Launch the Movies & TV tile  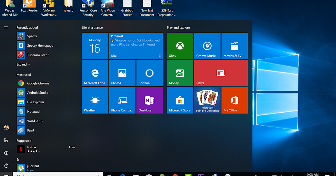(x=235, y=46)
